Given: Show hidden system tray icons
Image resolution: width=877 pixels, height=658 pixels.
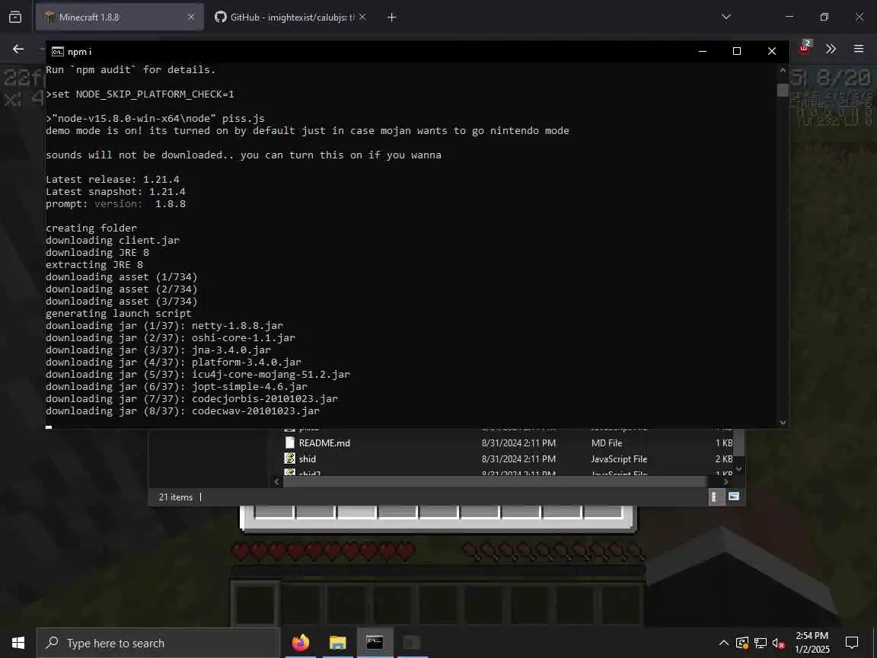Looking at the screenshot, I should coord(723,643).
